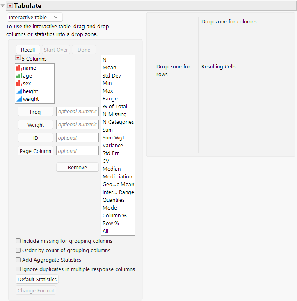Enable Include missing for grouping columns
Viewport: 297px width, 301px height.
click(x=18, y=241)
